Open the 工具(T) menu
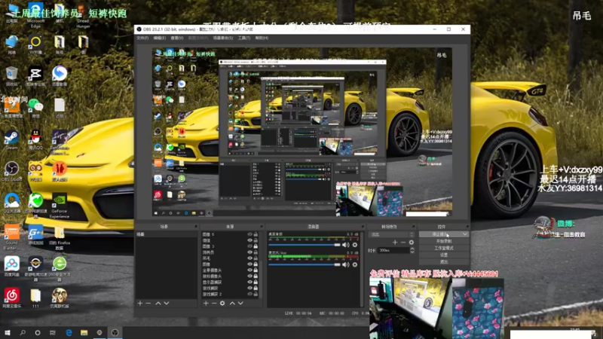This screenshot has width=603, height=339. coord(244,38)
